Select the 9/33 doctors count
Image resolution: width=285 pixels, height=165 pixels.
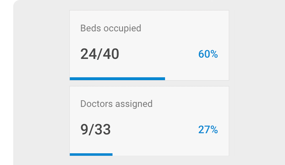[96, 130]
